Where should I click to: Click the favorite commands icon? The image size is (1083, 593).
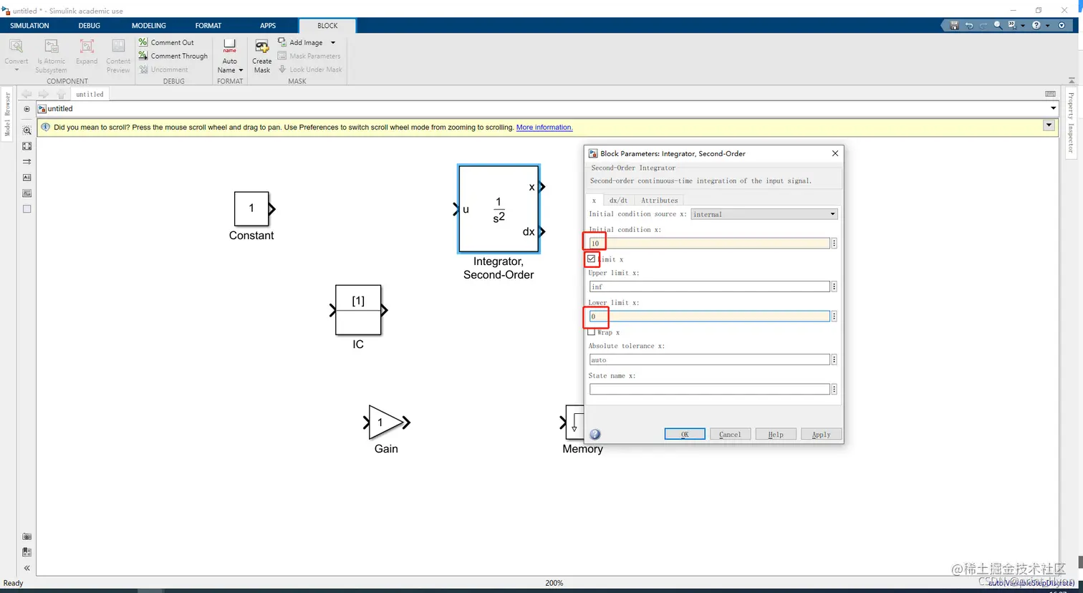(1012, 25)
